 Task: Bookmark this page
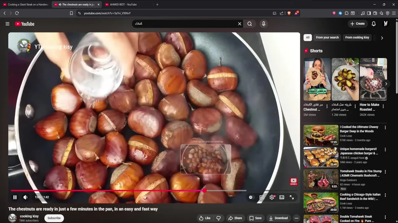point(71,13)
